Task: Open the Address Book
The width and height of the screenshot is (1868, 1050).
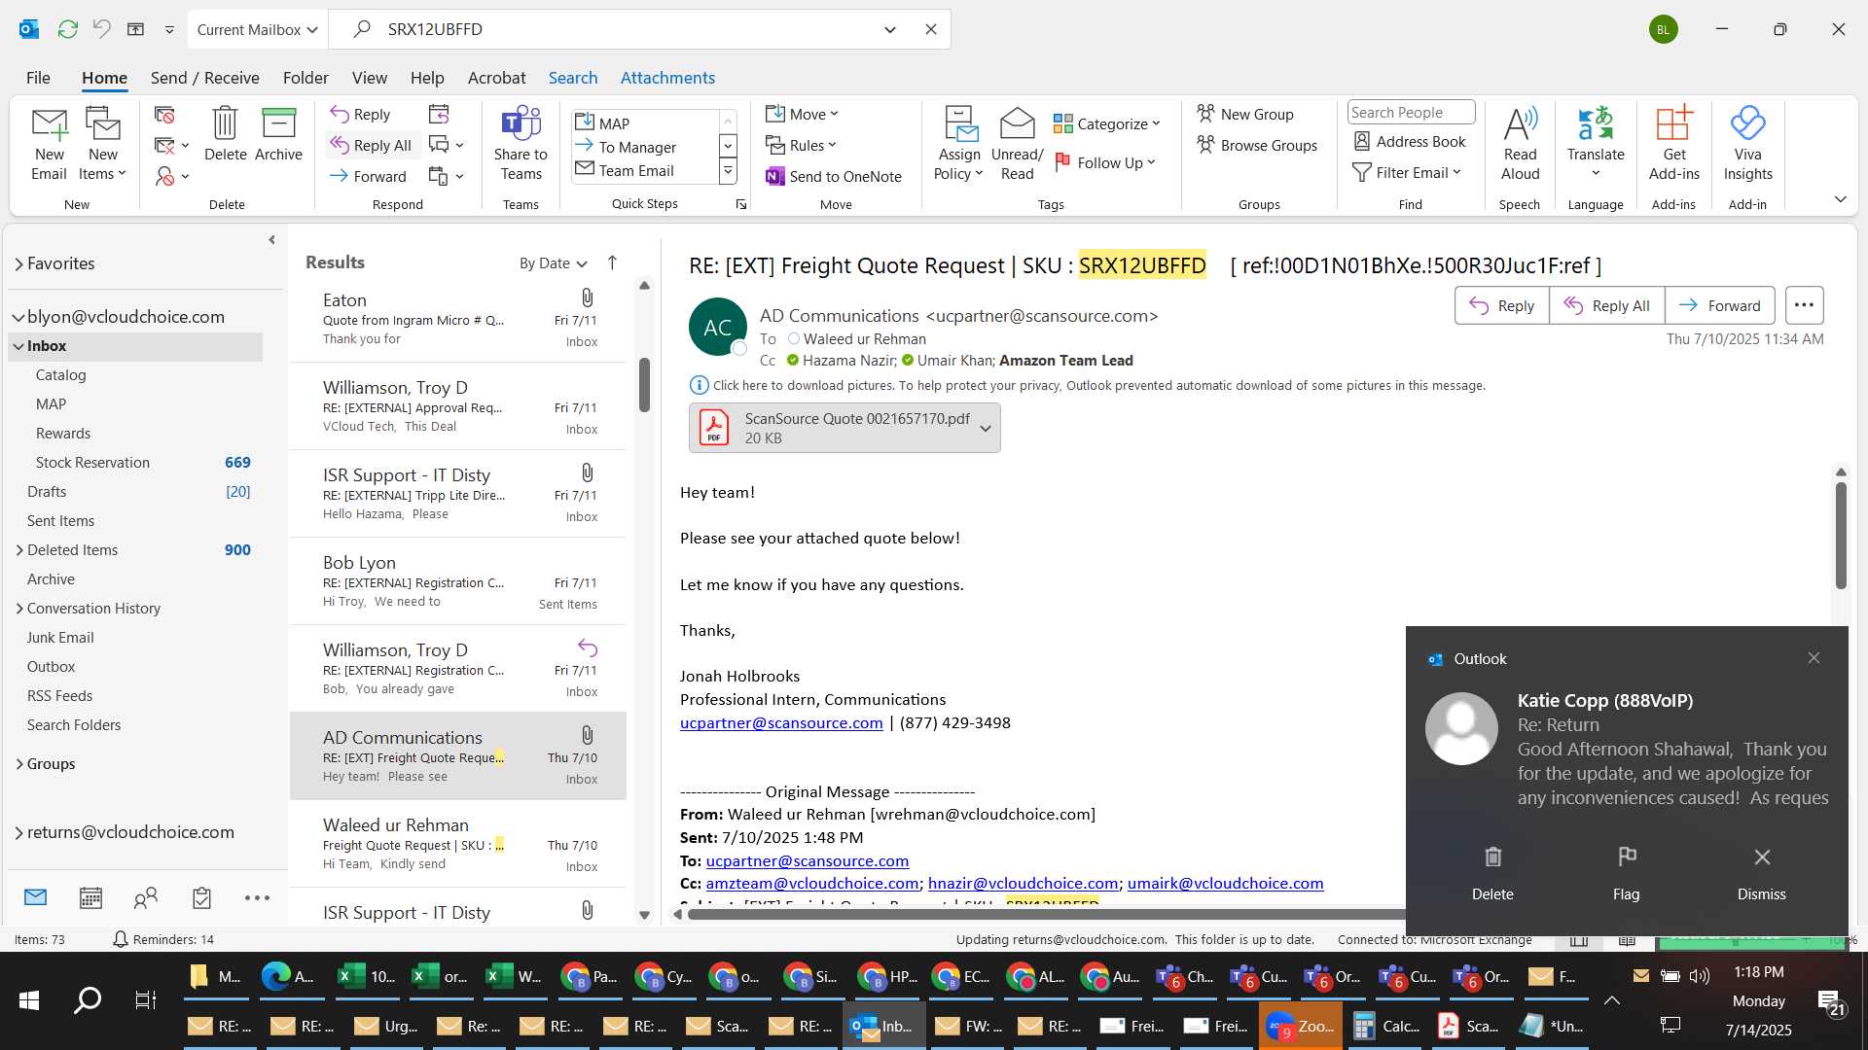Action: tap(1410, 141)
